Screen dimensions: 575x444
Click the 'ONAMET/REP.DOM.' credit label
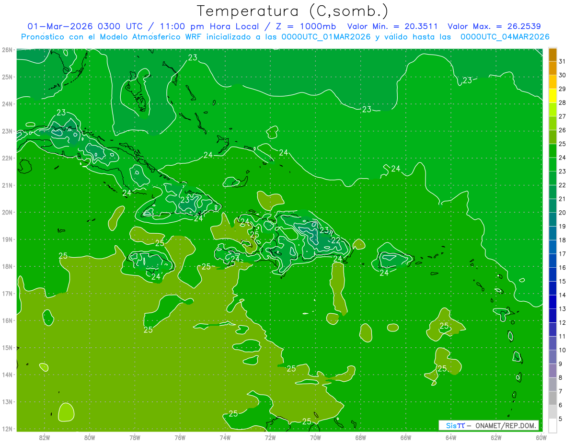tap(506, 425)
